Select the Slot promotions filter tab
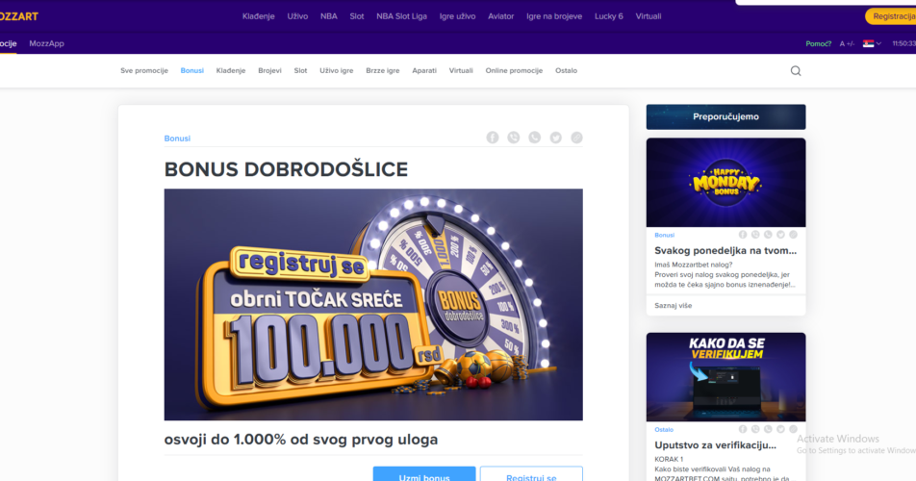This screenshot has width=916, height=481. click(300, 70)
